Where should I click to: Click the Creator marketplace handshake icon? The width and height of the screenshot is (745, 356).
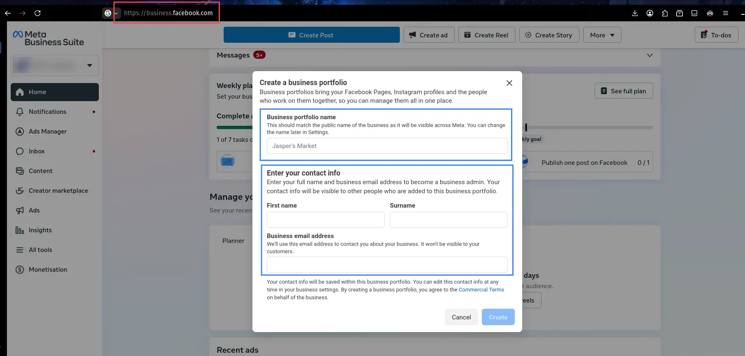coord(20,191)
